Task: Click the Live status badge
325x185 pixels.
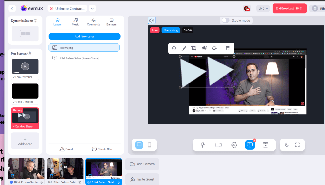Action: (x=155, y=30)
